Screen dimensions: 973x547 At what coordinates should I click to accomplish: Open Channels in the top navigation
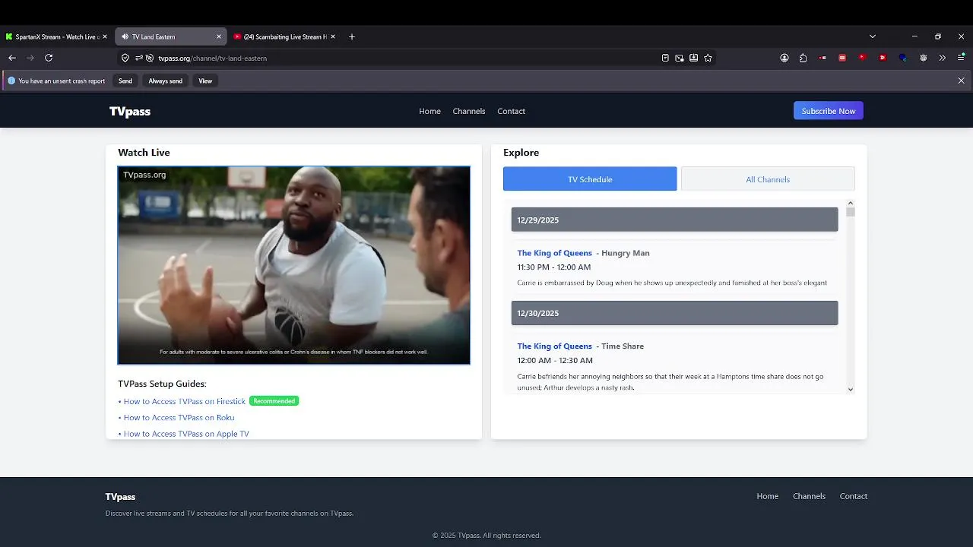pyautogui.click(x=469, y=111)
